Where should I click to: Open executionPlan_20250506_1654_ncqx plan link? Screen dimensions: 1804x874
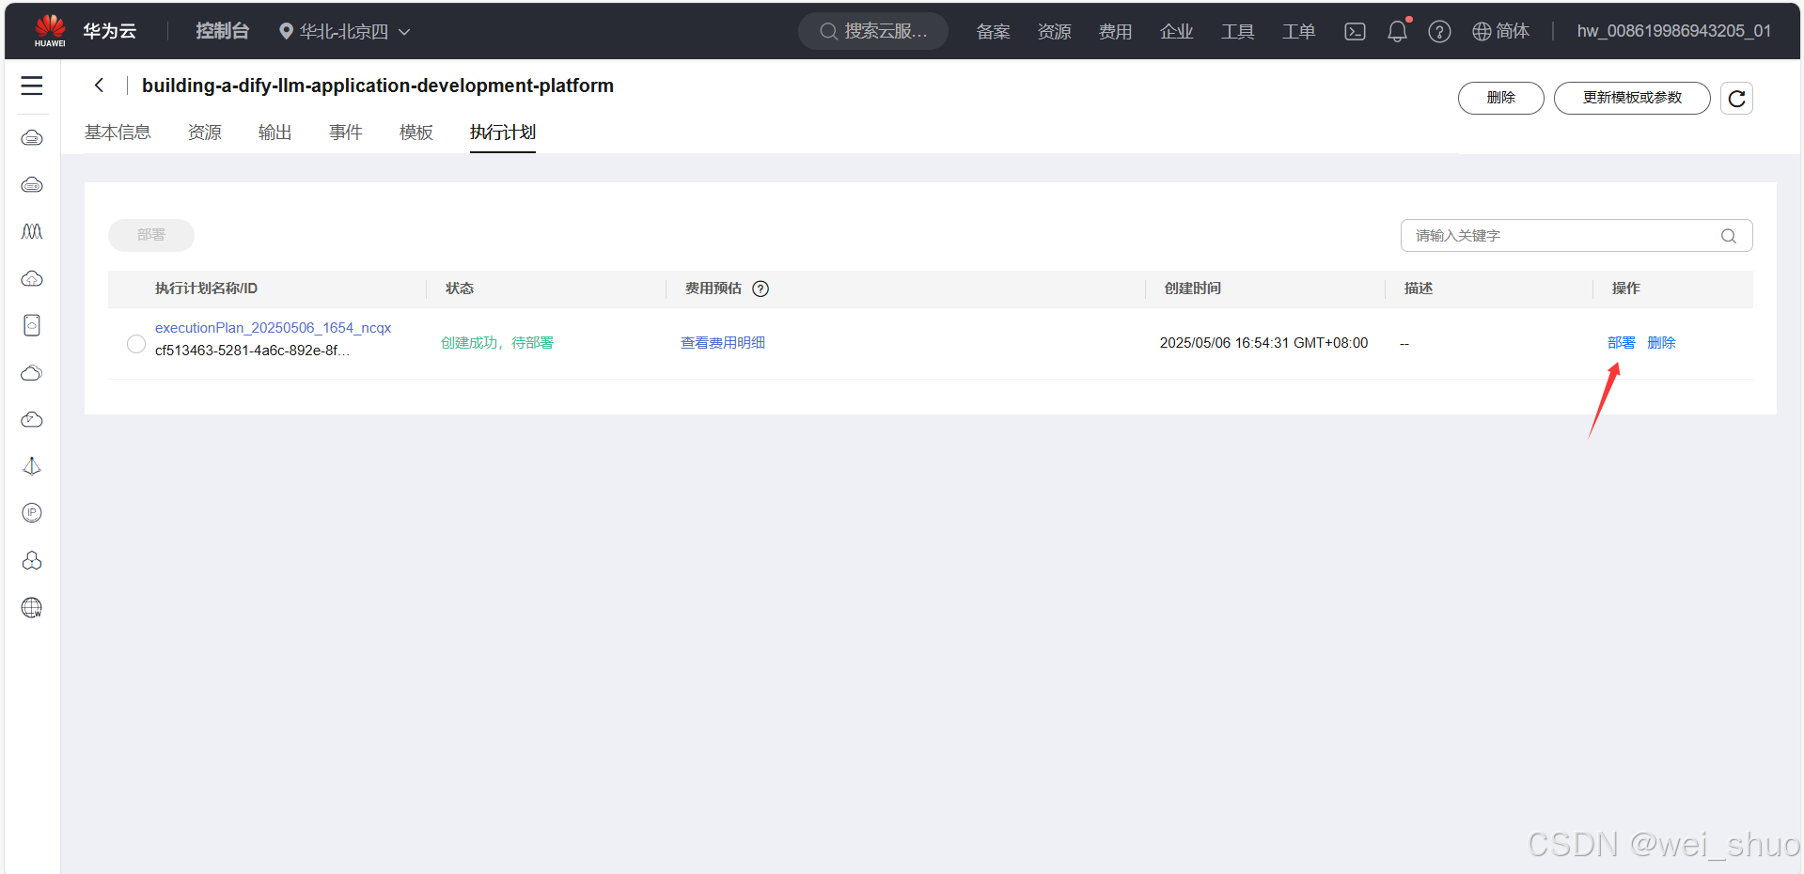pos(273,328)
